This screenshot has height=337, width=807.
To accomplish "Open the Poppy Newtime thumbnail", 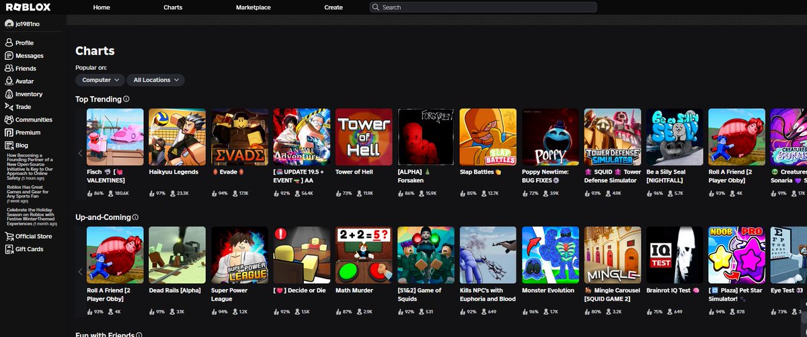I will coord(550,137).
